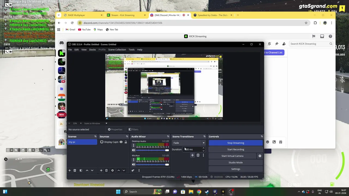
Task: Click Stop Streaming button
Action: [236, 143]
